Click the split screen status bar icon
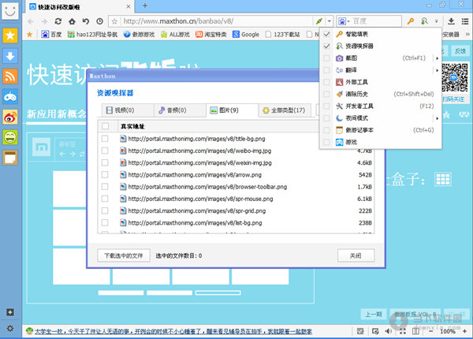 (415, 331)
